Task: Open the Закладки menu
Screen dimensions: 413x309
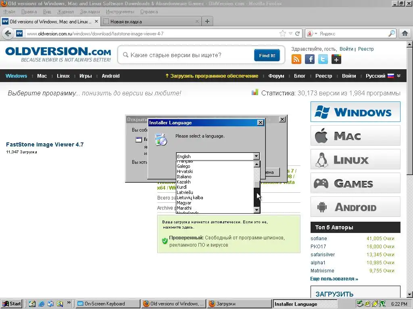Action: (90, 12)
